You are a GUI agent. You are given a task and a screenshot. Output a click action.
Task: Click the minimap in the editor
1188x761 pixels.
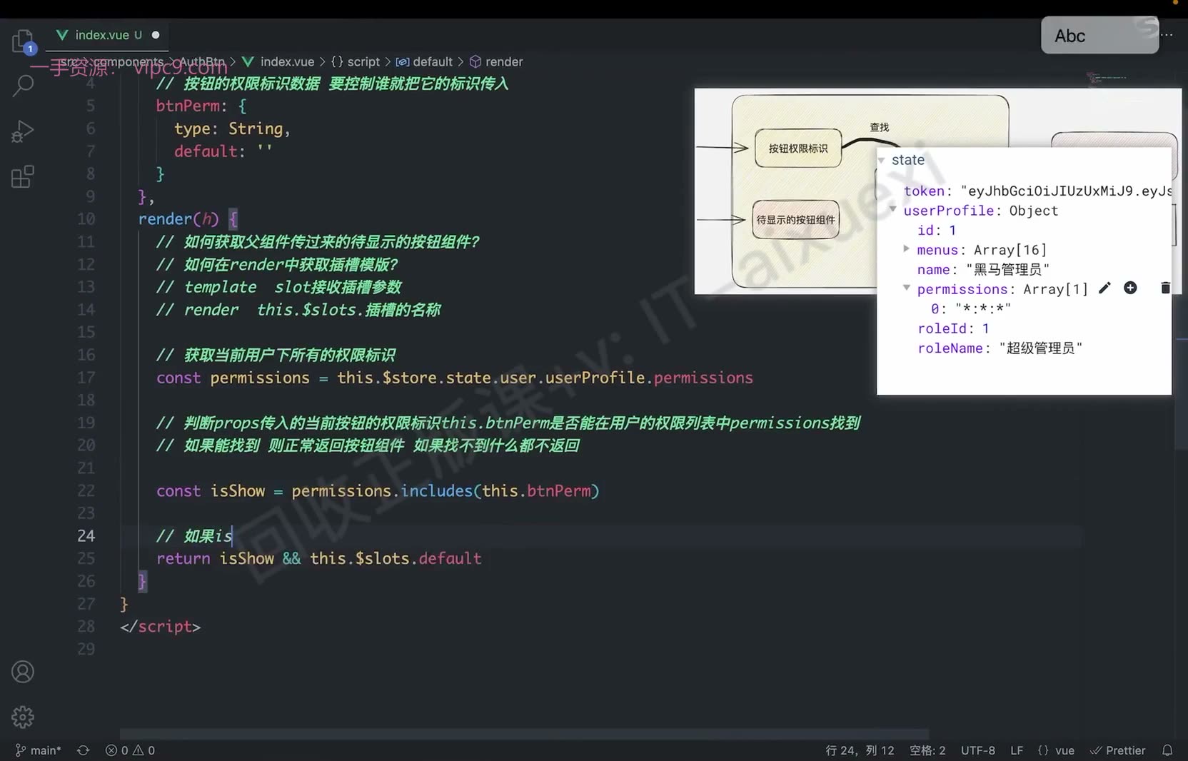1106,77
